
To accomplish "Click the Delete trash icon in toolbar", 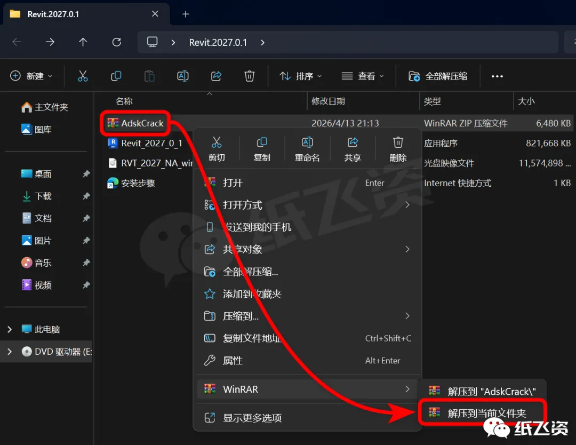I will point(250,76).
